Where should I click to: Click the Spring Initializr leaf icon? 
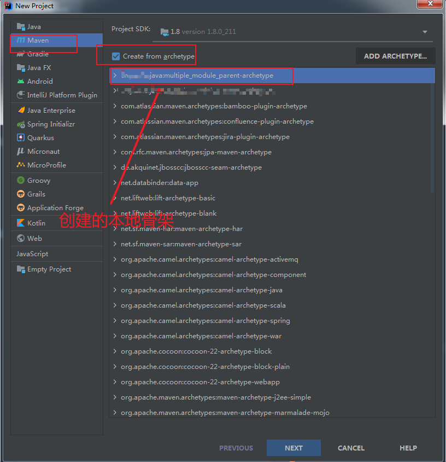tap(21, 124)
